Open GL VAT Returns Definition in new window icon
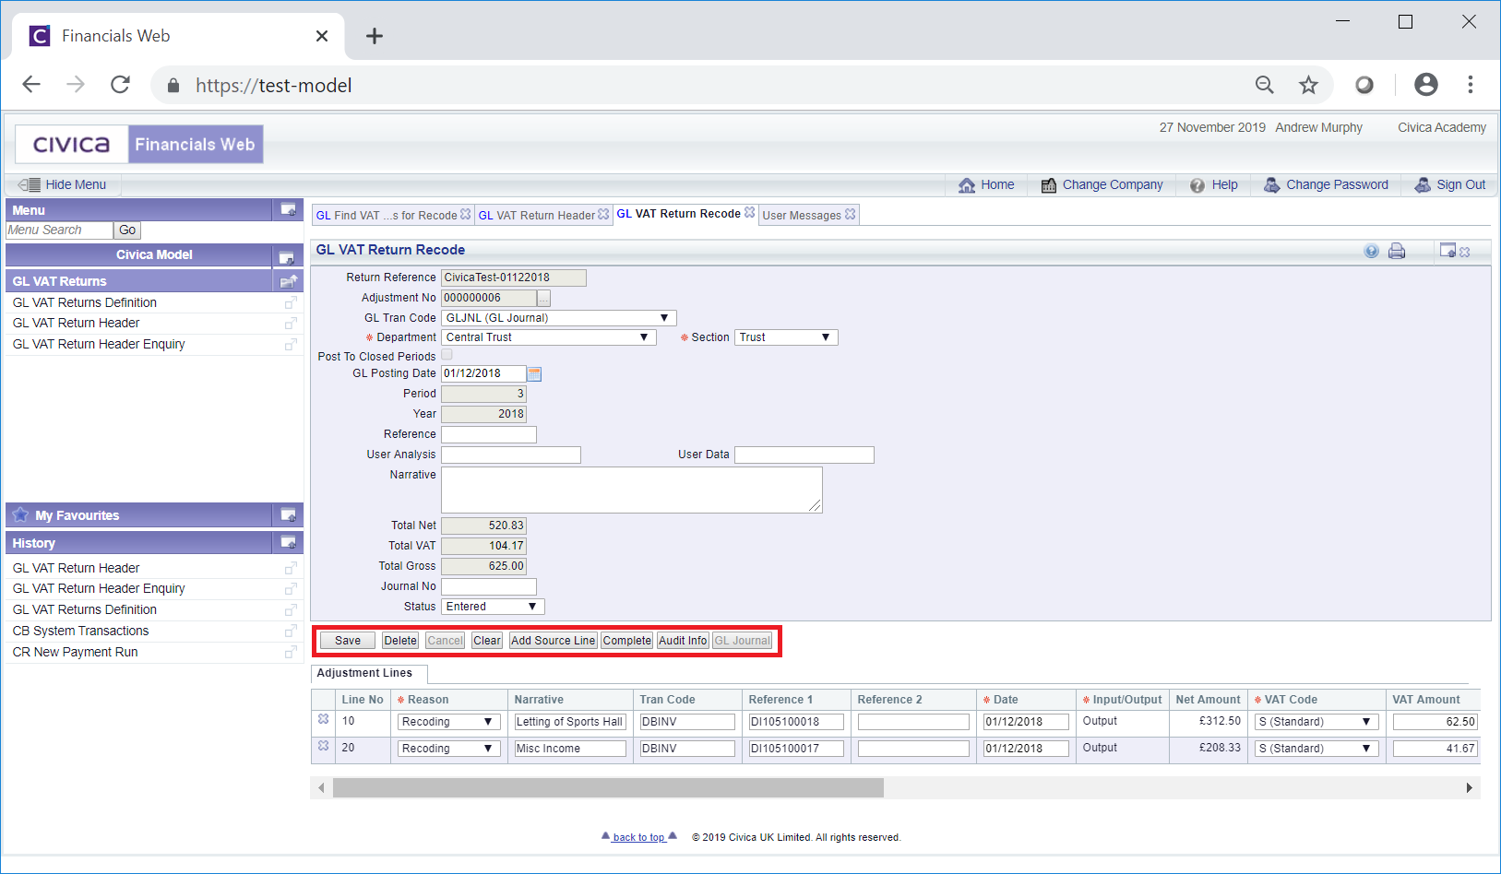This screenshot has width=1501, height=874. (291, 303)
